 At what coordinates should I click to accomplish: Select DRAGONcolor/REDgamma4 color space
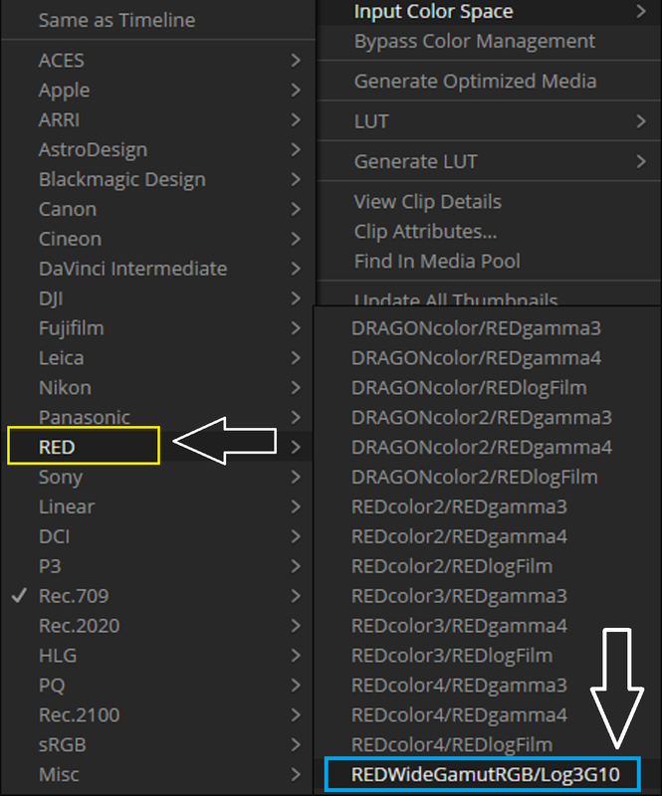[x=487, y=358]
